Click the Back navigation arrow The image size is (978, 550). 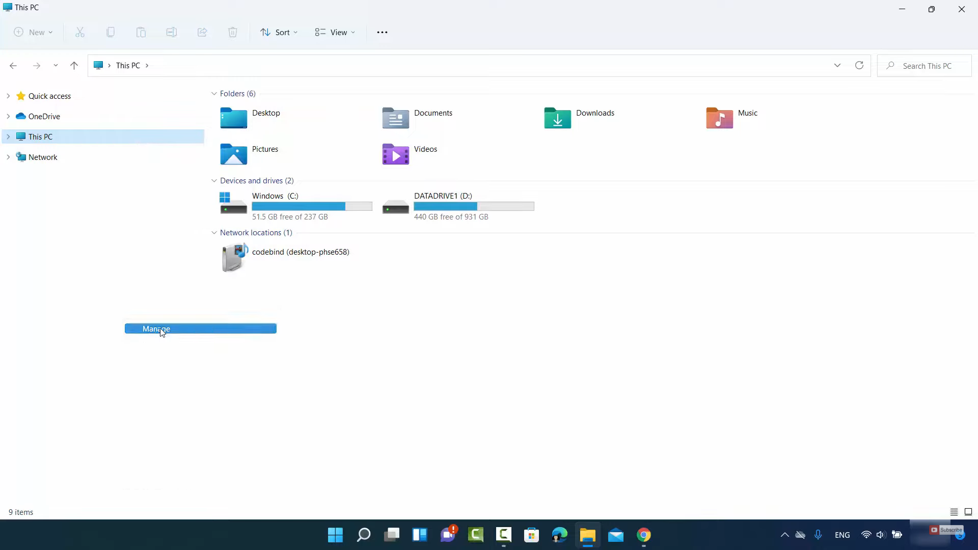click(13, 65)
